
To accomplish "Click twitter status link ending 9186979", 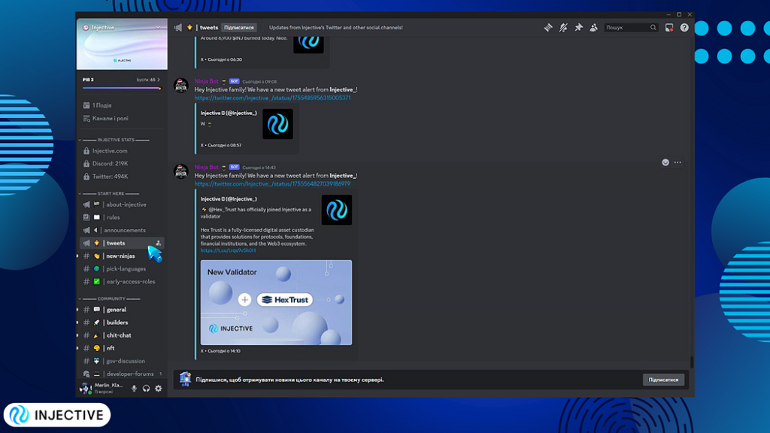I will [x=272, y=183].
